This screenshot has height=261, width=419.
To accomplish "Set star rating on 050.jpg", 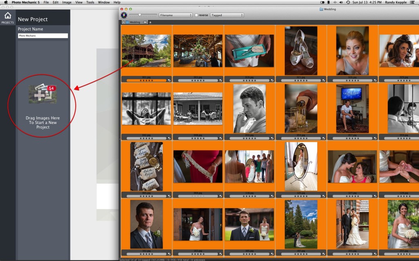I will tap(249, 138).
